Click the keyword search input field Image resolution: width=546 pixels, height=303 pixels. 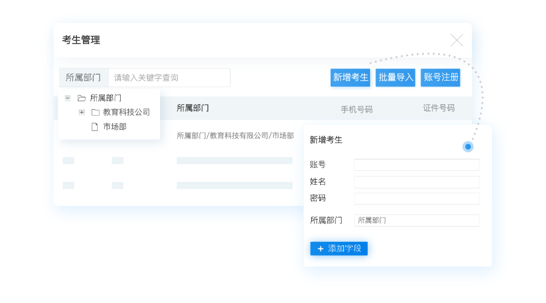[169, 78]
